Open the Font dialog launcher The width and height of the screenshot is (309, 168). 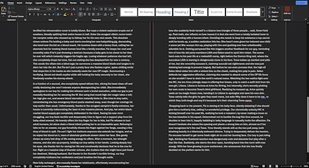point(76,20)
